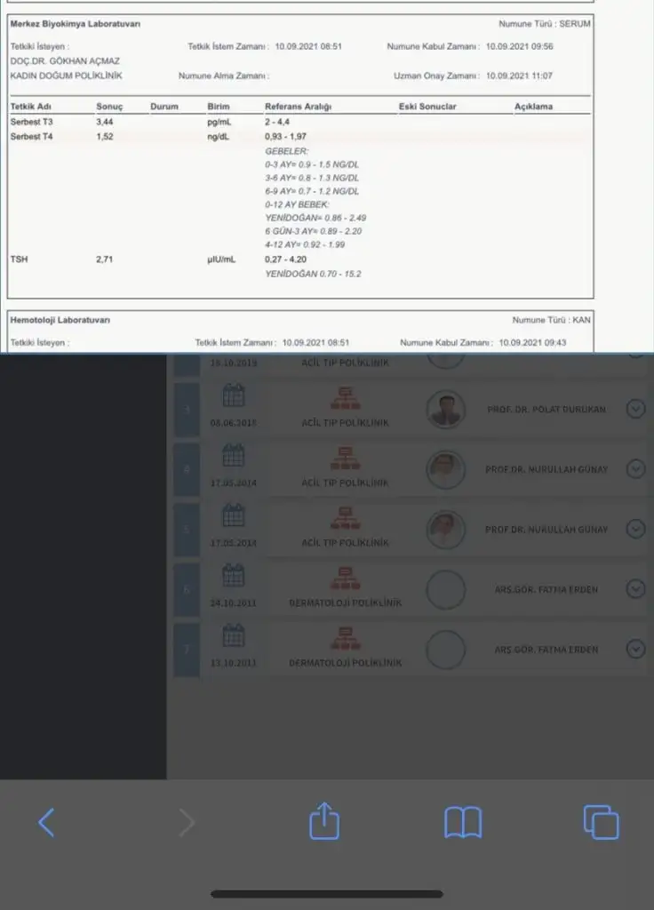Click the calendar icon above 08.06.2015
The height and width of the screenshot is (910, 654).
[x=233, y=396]
